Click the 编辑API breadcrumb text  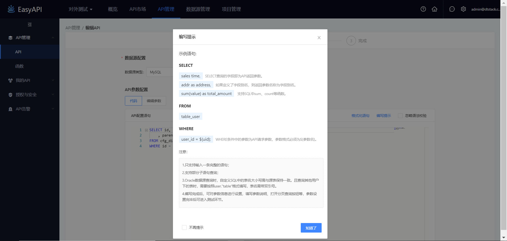coord(93,28)
